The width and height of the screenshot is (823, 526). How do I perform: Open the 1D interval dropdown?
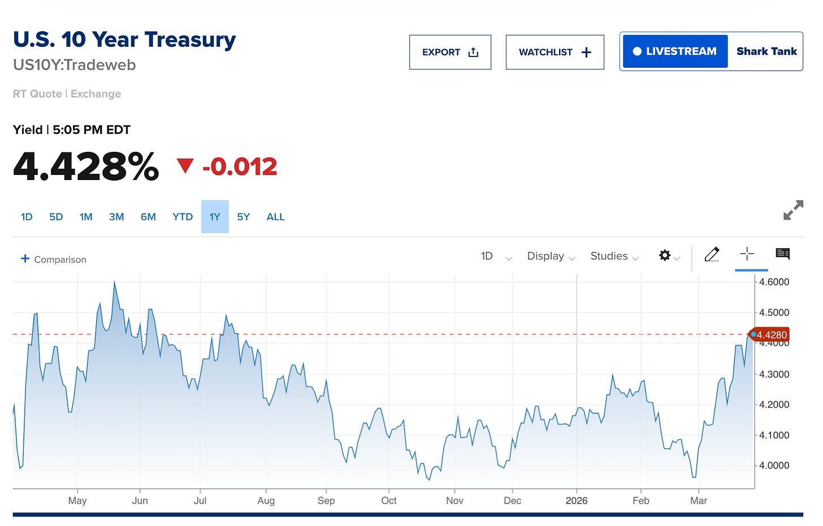coord(495,256)
